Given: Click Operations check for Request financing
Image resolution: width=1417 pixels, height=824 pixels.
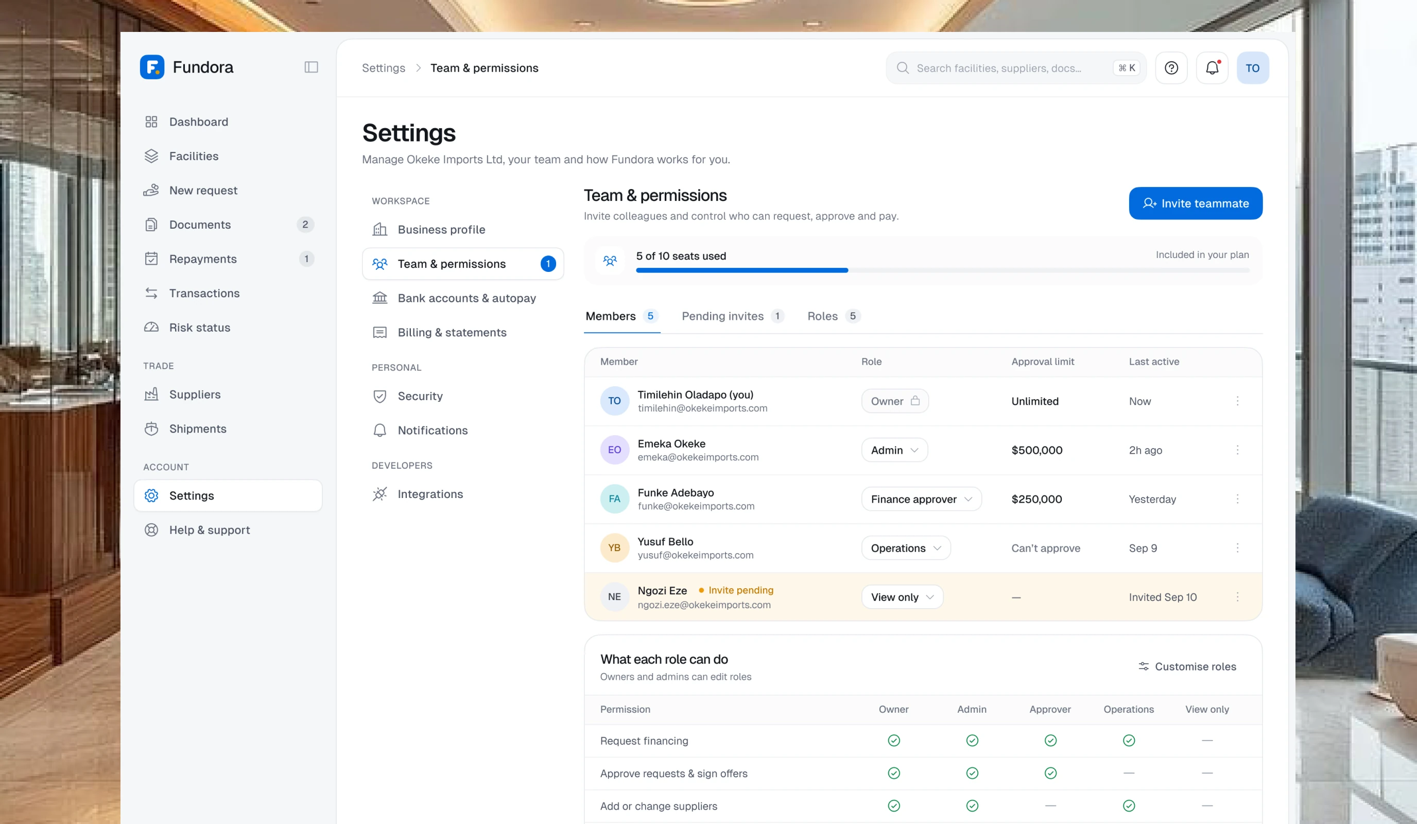Looking at the screenshot, I should coord(1129,741).
